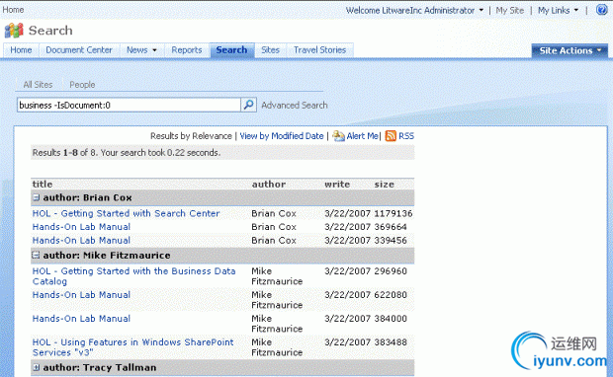This screenshot has height=377, width=613.
Task: Click View by Modified Date link
Action: coord(282,136)
